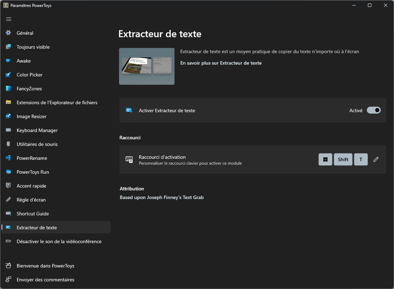Open Keyboard Manager page
The width and height of the screenshot is (394, 289).
tap(56, 130)
